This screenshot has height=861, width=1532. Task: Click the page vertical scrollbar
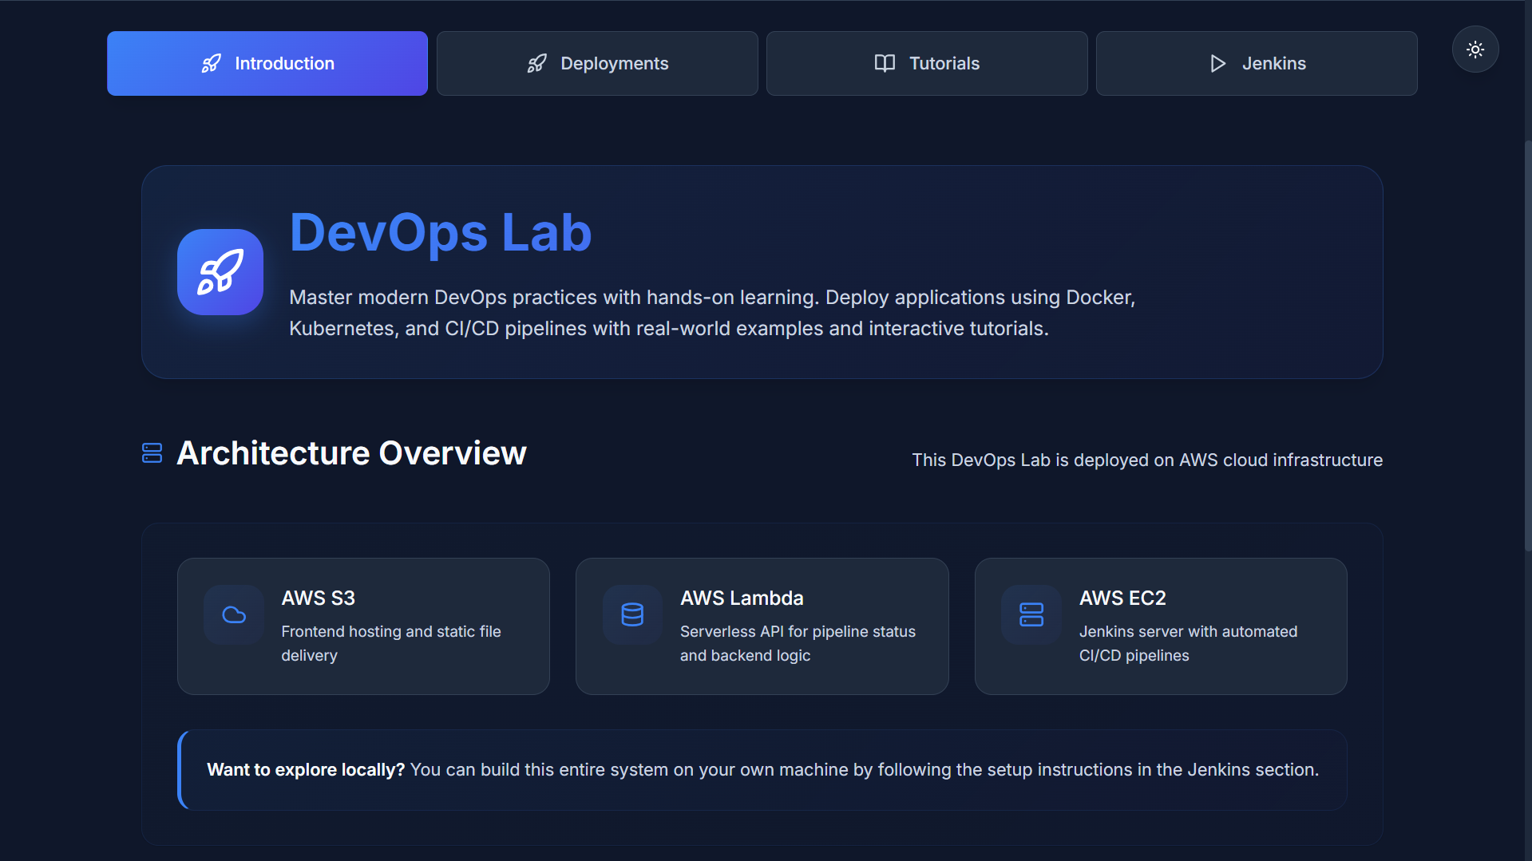click(1527, 346)
